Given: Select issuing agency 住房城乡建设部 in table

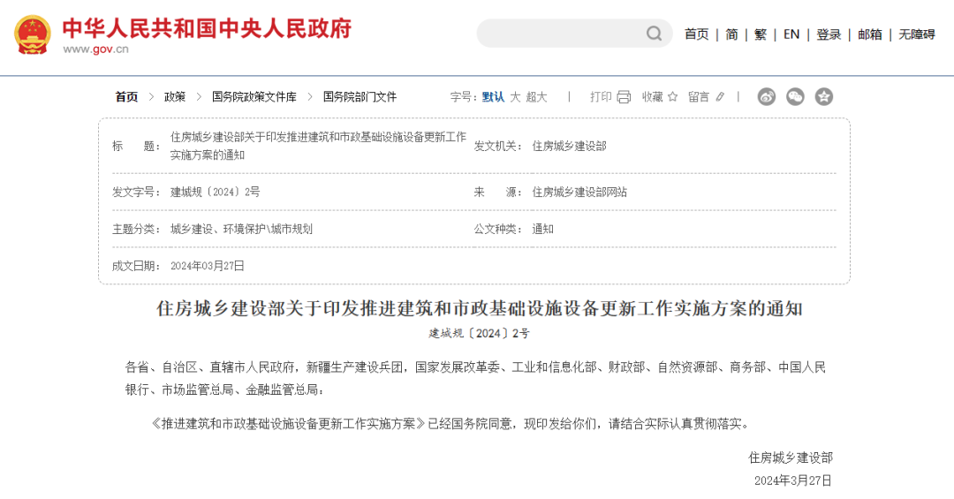Looking at the screenshot, I should [569, 146].
